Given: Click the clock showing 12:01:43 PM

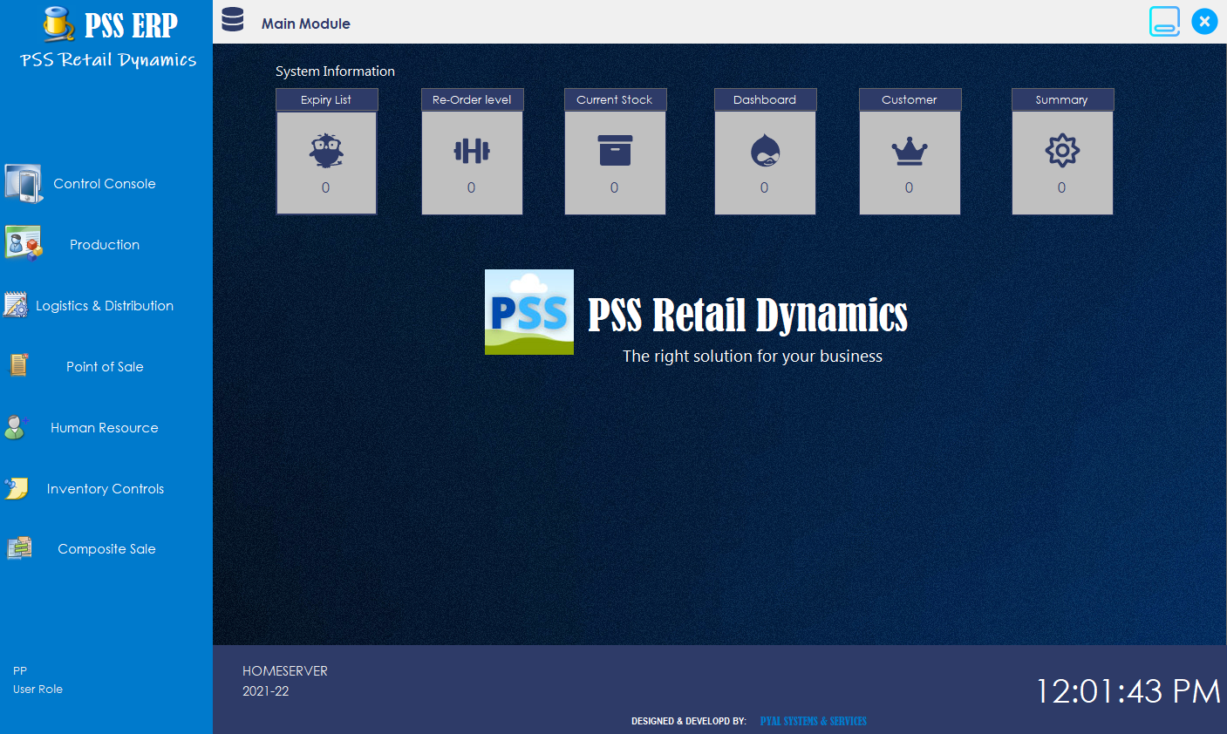Looking at the screenshot, I should pyautogui.click(x=1127, y=690).
